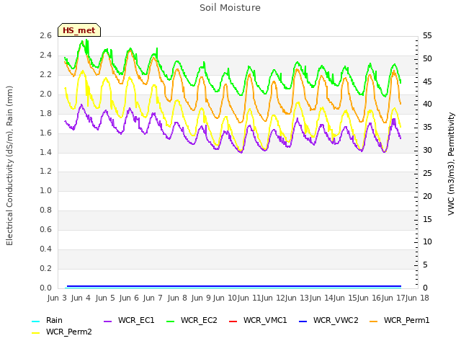Click the Jun 3 x-axis label

pos(57,298)
